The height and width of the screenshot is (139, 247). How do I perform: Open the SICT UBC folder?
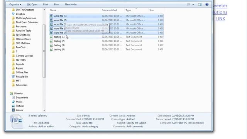pos(20,60)
